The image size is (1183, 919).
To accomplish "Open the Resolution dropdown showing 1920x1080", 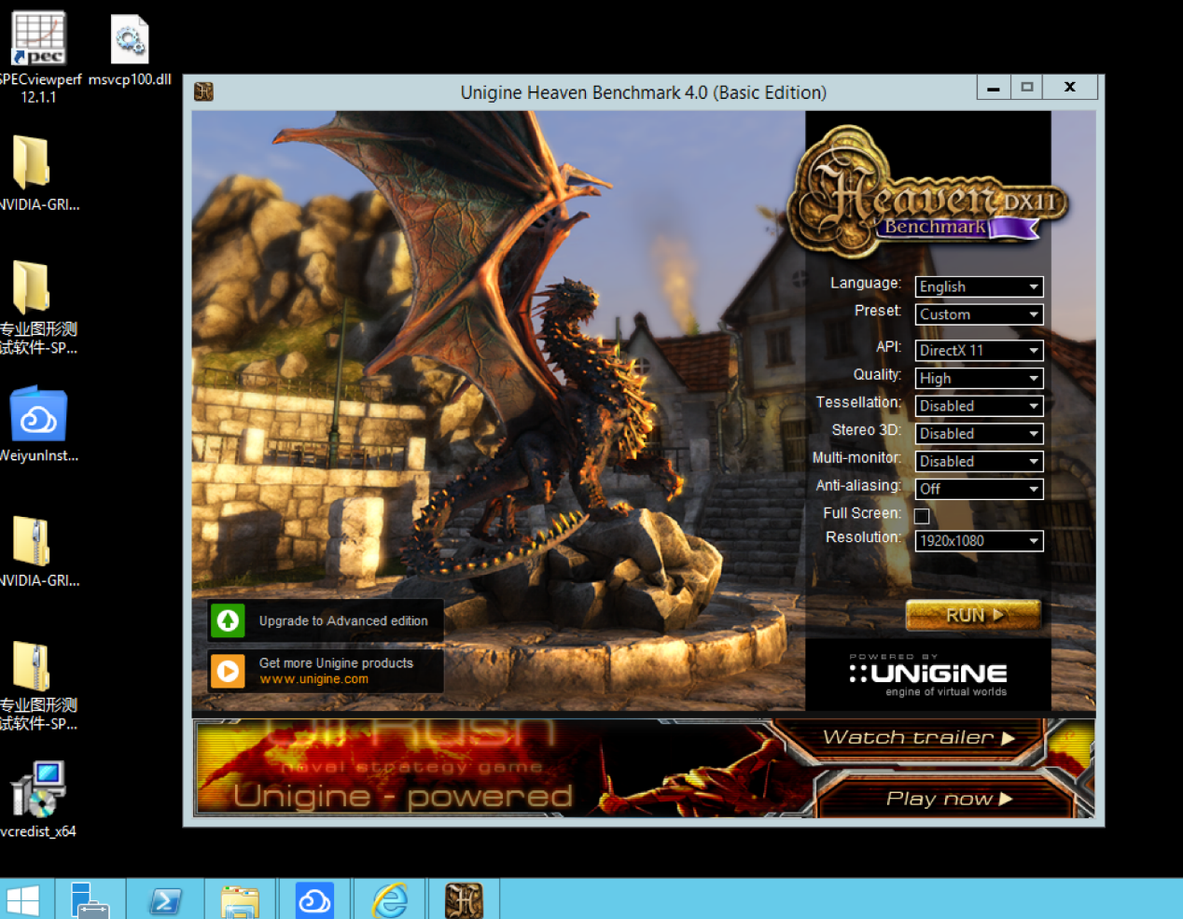I will coord(979,540).
